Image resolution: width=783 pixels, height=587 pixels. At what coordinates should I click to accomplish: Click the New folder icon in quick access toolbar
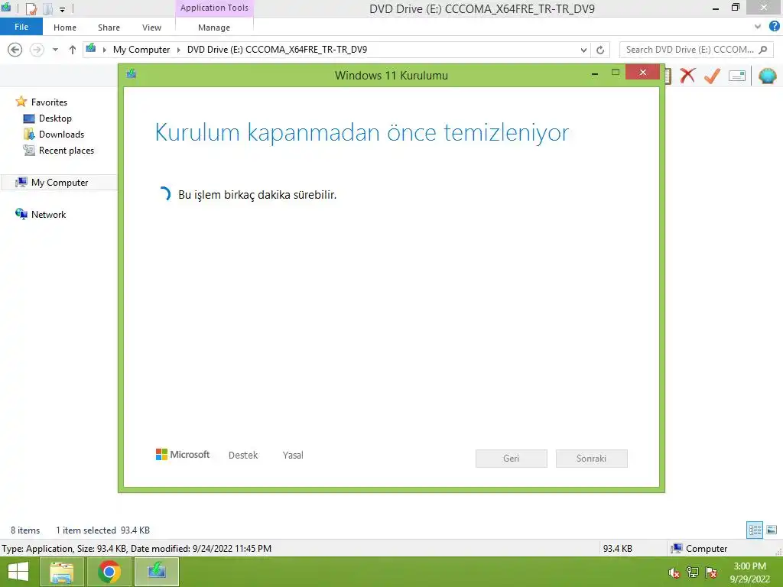48,8
